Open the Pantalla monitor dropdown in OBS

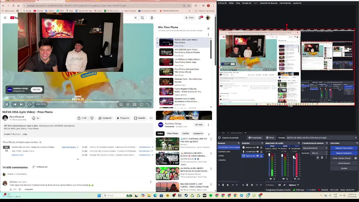tap(322, 138)
